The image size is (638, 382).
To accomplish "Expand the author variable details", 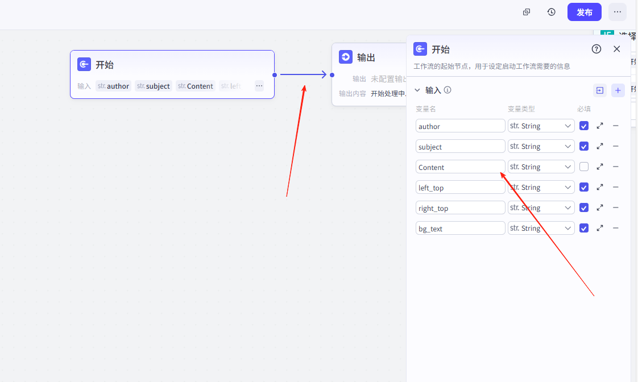I will [600, 126].
